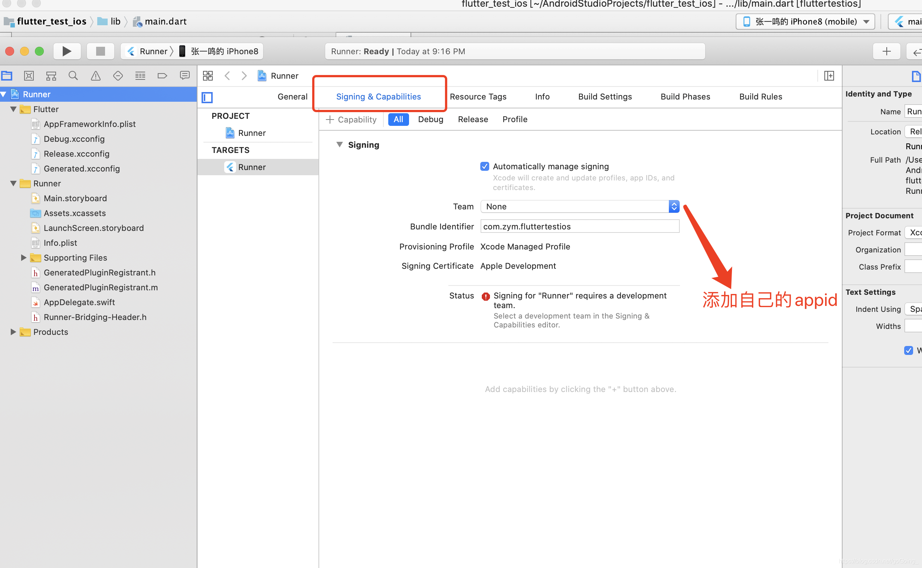Open the 张一鸣的 iPhone8 (mobile) device dropdown
This screenshot has width=922, height=568.
[805, 22]
